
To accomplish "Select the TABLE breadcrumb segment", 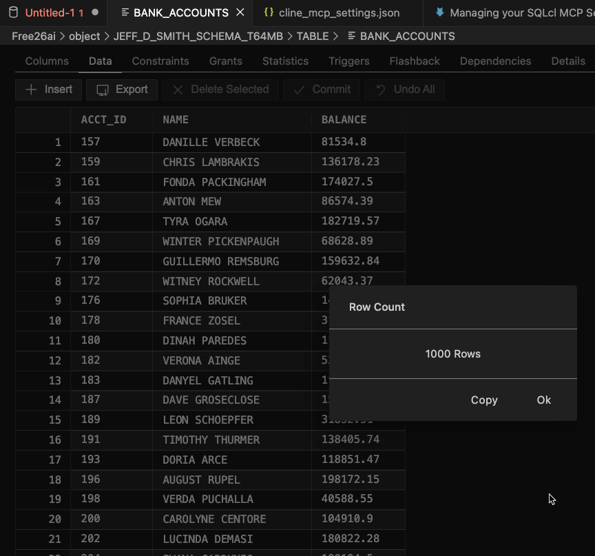I will [313, 36].
